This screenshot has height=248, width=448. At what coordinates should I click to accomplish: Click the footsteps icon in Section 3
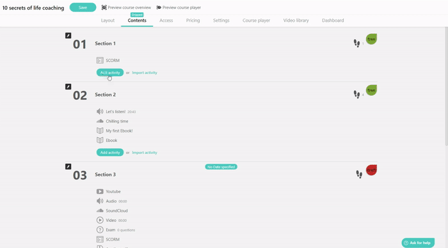pos(359,174)
